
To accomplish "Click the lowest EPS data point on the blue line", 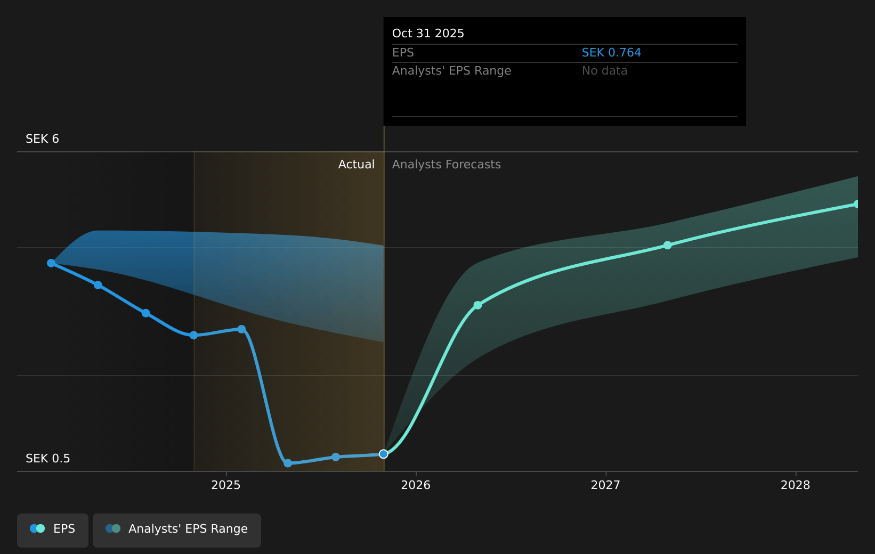I will click(288, 463).
